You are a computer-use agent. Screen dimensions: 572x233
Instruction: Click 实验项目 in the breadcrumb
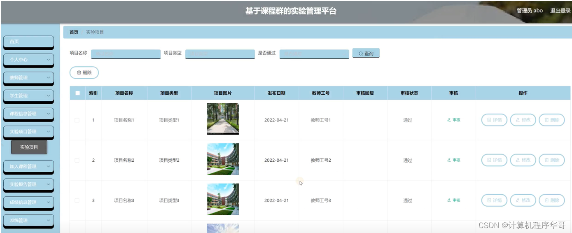(x=95, y=32)
